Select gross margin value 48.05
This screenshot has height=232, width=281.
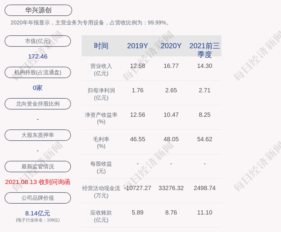(x=171, y=139)
